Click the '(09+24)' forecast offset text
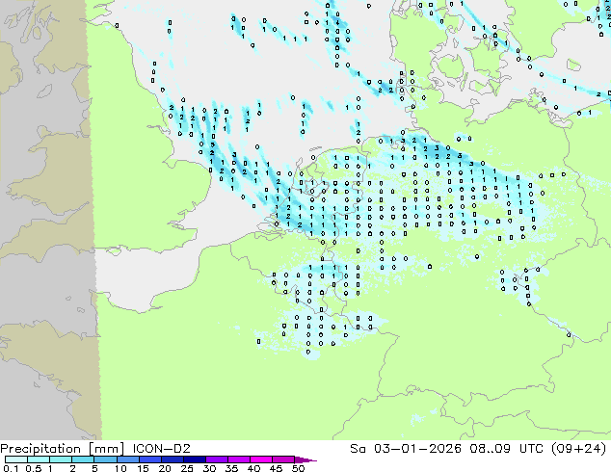This screenshot has width=611, height=472. [x=579, y=449]
